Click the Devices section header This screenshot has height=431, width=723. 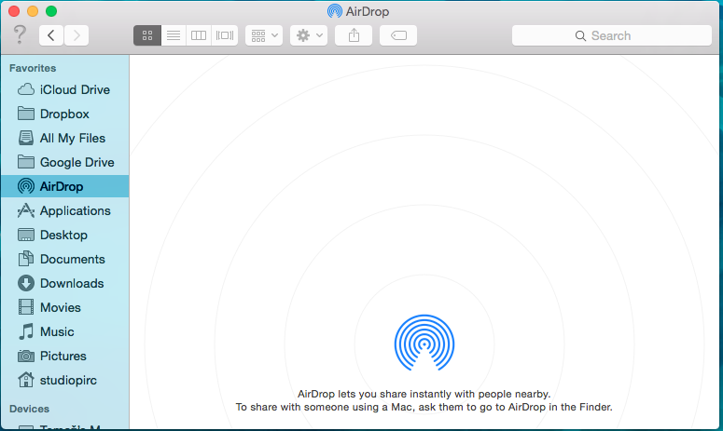tap(30, 409)
